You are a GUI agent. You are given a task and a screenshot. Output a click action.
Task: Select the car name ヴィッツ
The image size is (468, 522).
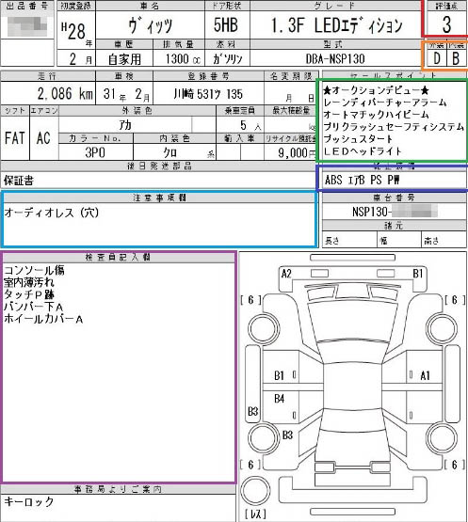click(151, 26)
